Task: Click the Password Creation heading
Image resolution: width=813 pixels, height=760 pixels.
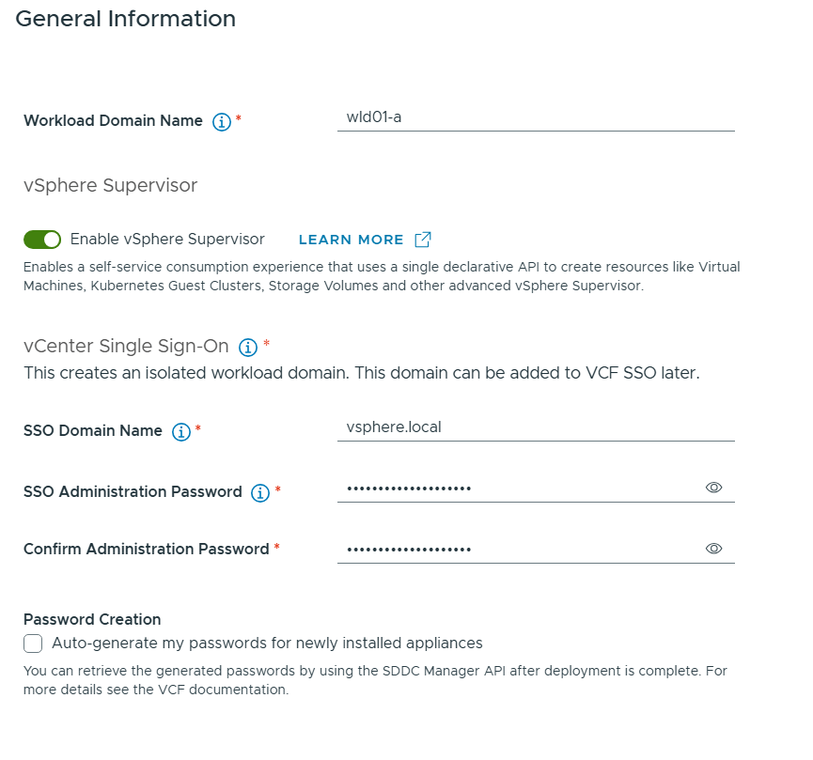Action: (x=92, y=619)
